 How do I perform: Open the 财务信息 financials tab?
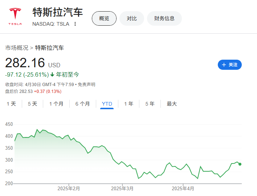click(x=164, y=18)
